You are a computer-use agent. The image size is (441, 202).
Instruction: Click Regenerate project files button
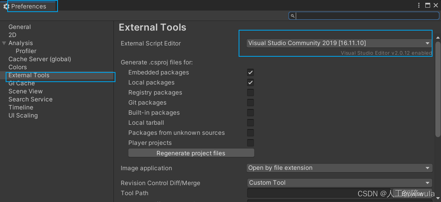(x=191, y=153)
